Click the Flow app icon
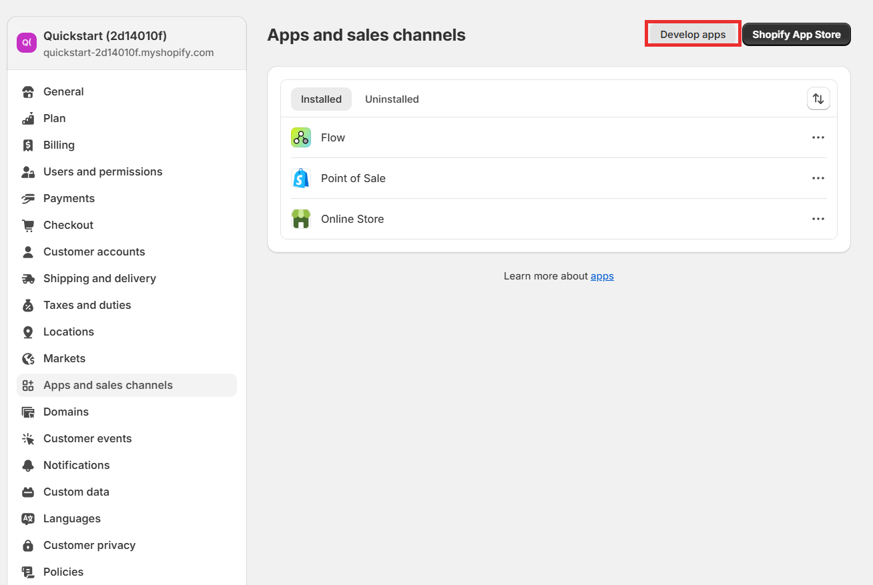 [301, 137]
